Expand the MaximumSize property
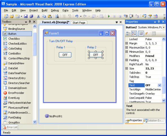Screen dimensions: 167x136 coord(127,48)
